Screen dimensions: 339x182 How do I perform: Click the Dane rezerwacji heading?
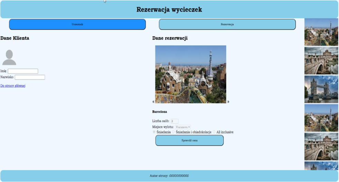point(170,38)
